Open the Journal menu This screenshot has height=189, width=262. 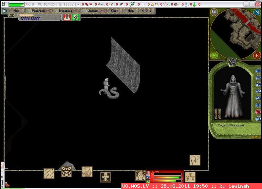point(93,11)
